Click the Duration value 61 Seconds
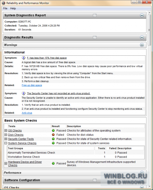153x190 pixels. [x=25, y=30]
